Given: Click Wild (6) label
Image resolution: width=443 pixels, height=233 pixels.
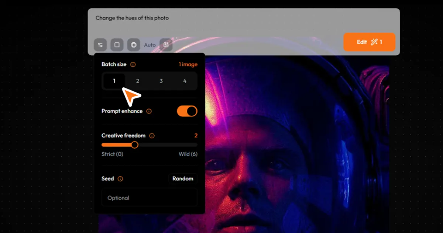Looking at the screenshot, I should [188, 154].
